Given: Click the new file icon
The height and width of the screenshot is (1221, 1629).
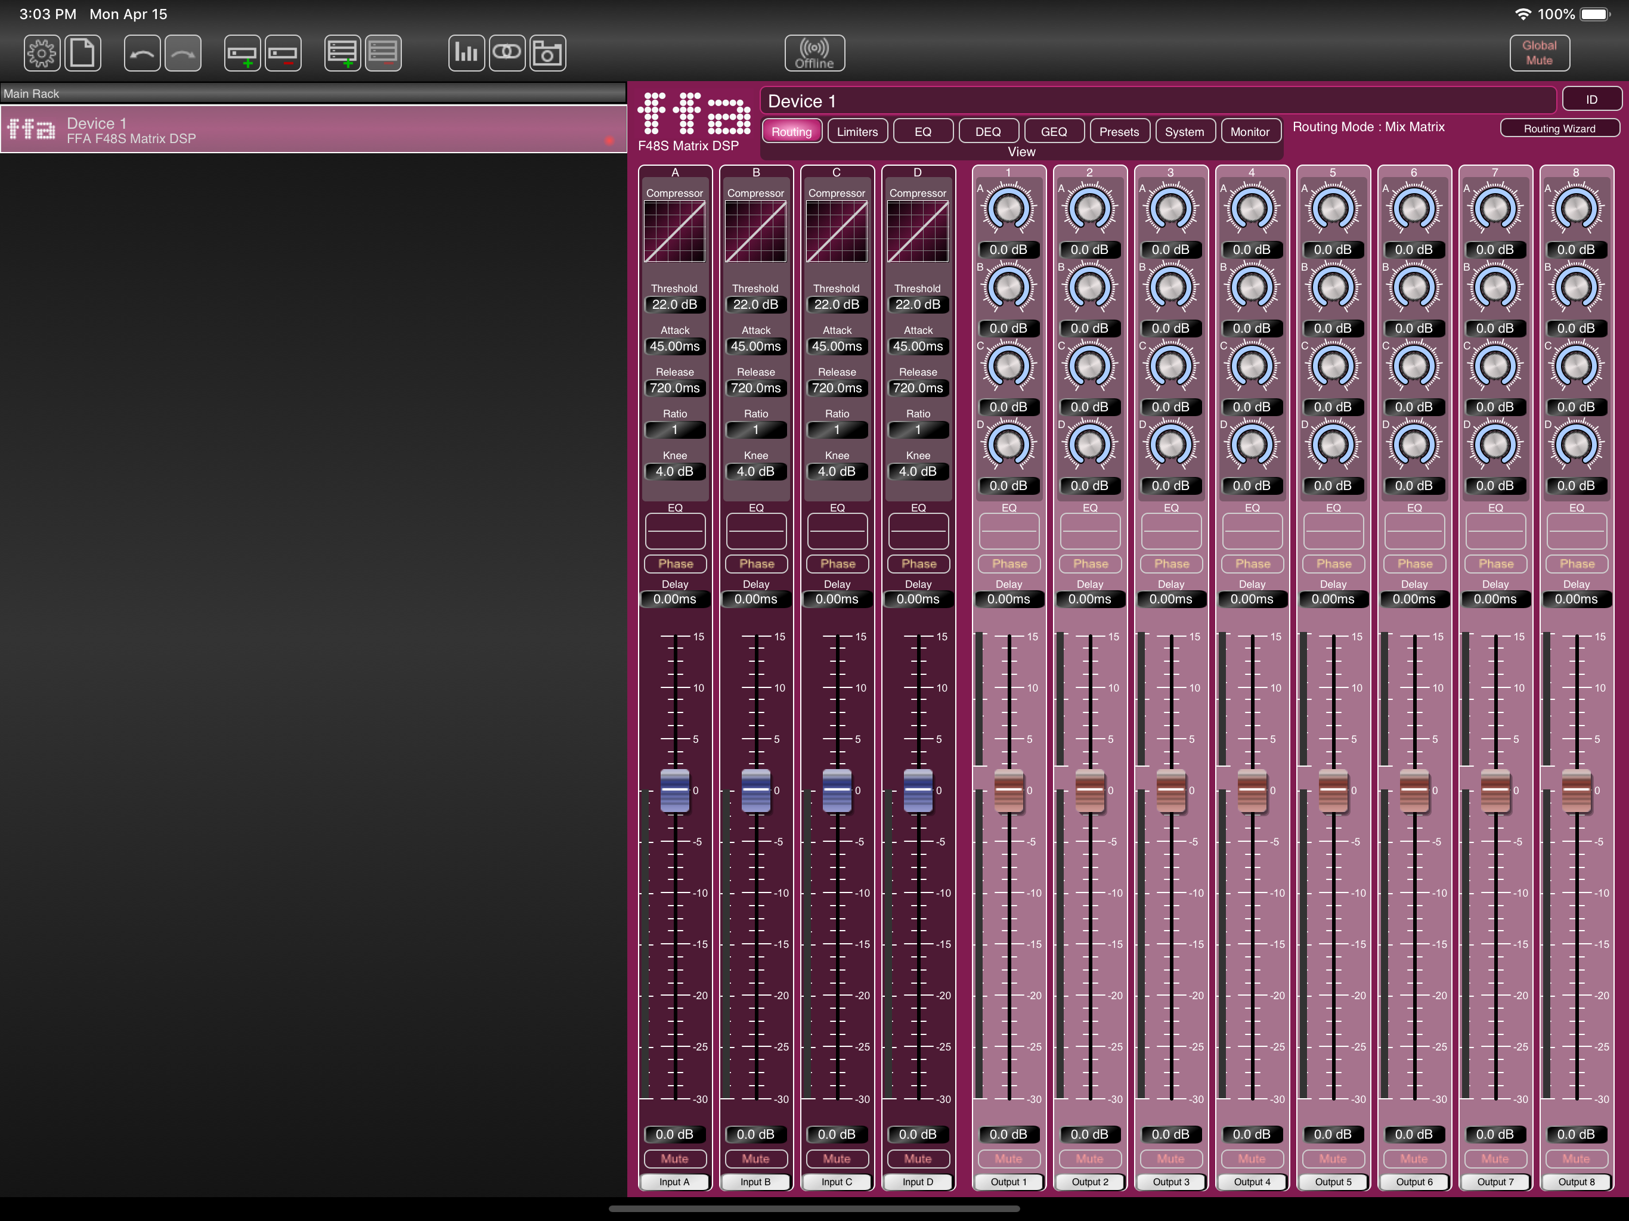Looking at the screenshot, I should (x=82, y=53).
